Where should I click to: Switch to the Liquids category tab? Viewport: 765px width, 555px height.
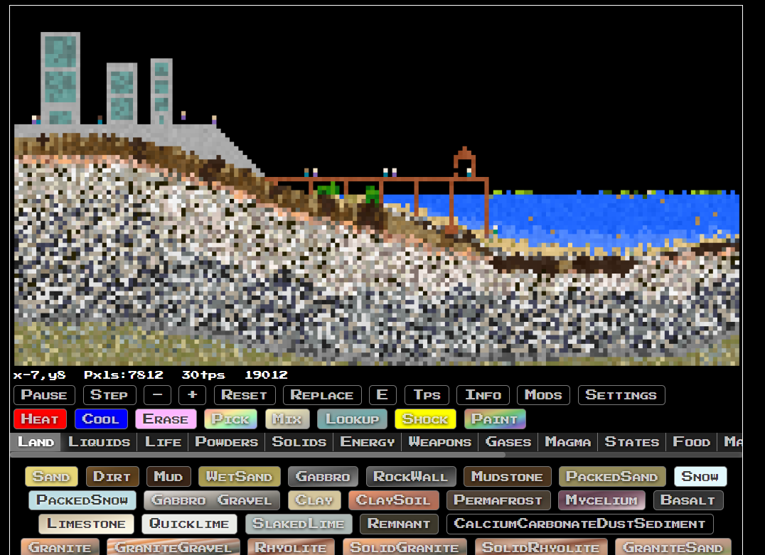[x=99, y=442]
